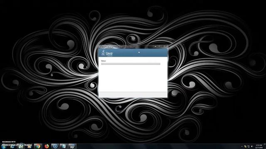266x149 pixels.
Task: Maximize the Java installer window
Action: tap(159, 46)
